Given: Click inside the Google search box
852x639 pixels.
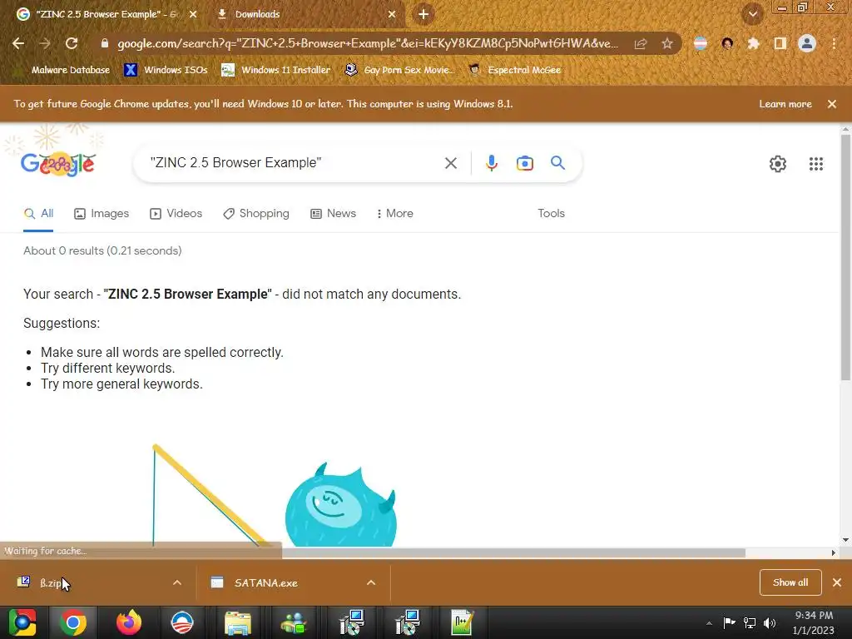Looking at the screenshot, I should [x=294, y=162].
